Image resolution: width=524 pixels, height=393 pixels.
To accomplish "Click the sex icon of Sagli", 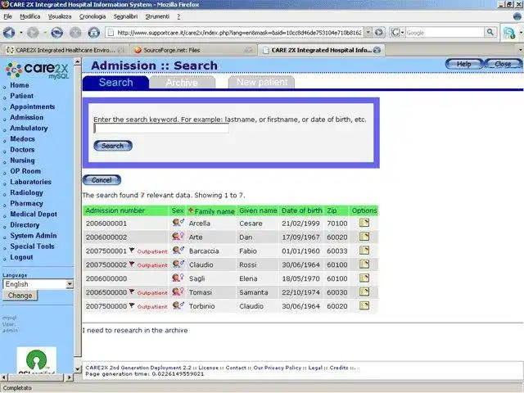I will click(178, 278).
